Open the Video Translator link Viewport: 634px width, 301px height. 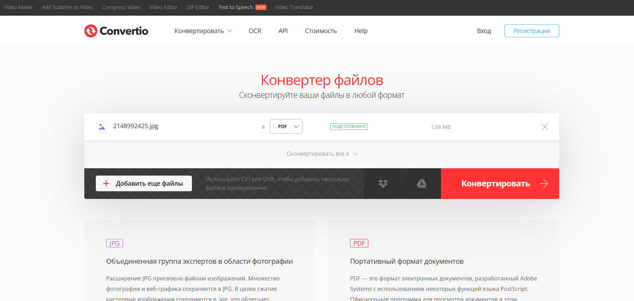[294, 7]
